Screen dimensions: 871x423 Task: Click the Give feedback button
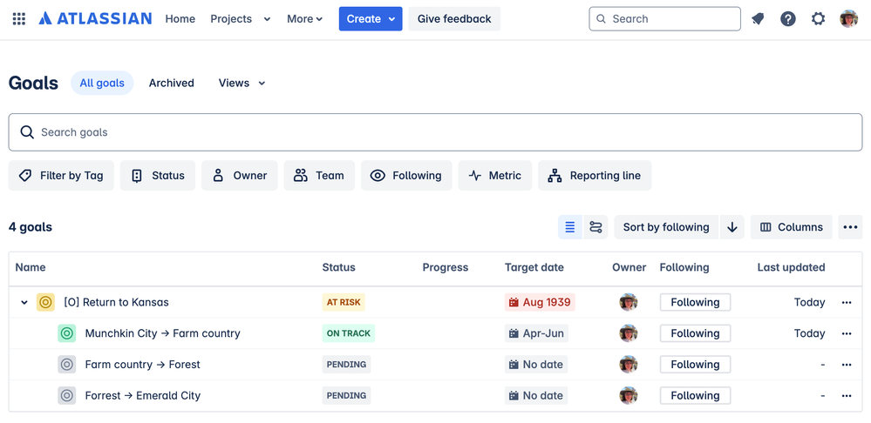pos(454,19)
